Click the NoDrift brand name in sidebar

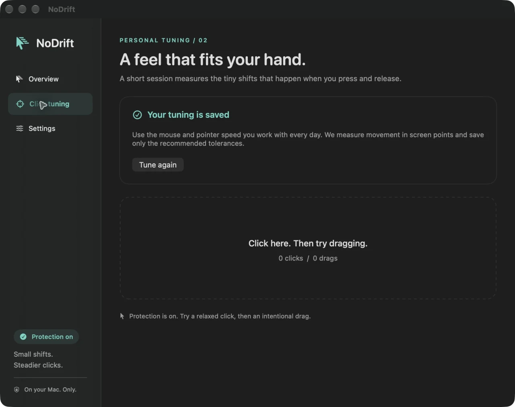(x=55, y=43)
